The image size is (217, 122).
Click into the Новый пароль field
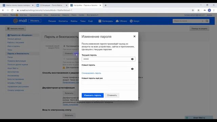(x=108, y=69)
